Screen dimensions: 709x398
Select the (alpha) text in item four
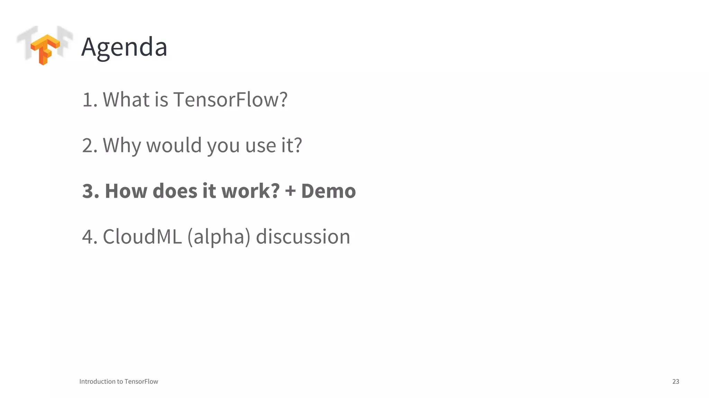[219, 237]
